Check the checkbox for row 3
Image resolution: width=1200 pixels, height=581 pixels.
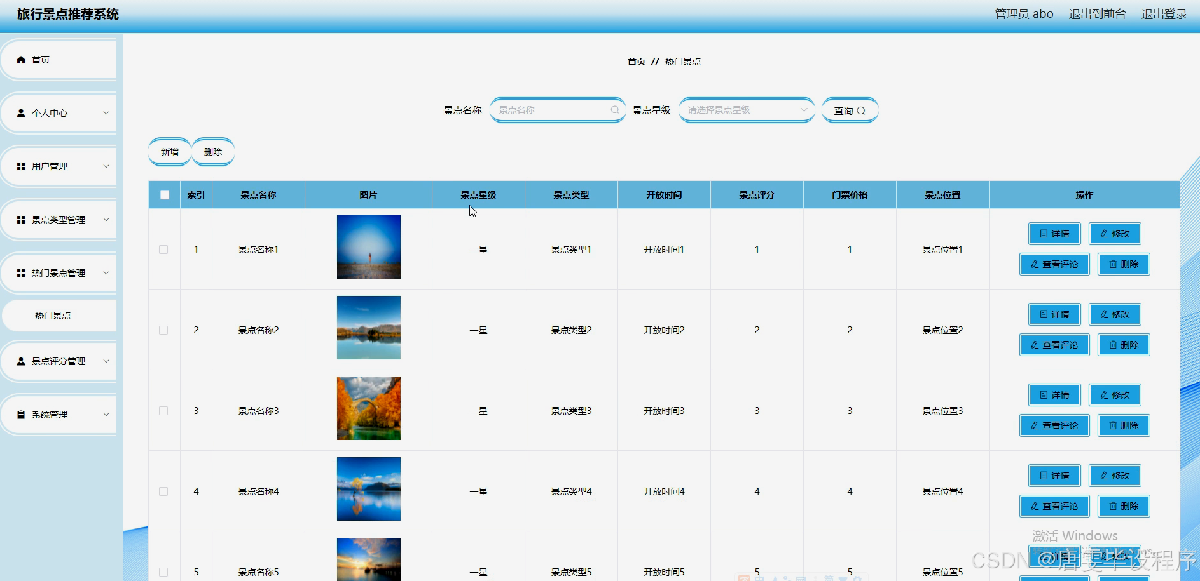tap(163, 411)
